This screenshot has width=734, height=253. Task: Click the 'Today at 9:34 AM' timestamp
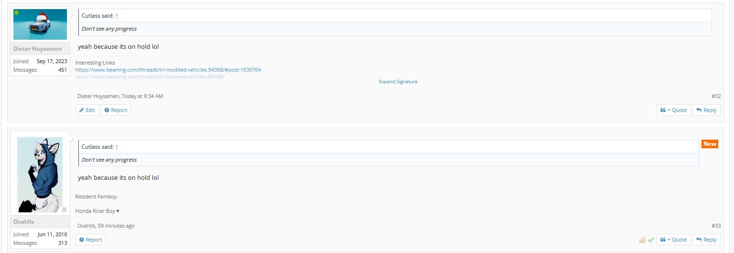(142, 96)
